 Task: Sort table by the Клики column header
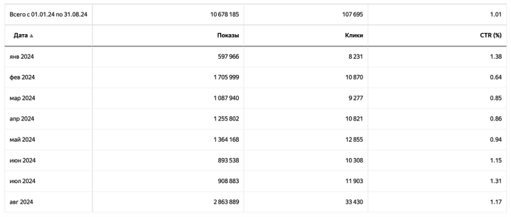354,36
